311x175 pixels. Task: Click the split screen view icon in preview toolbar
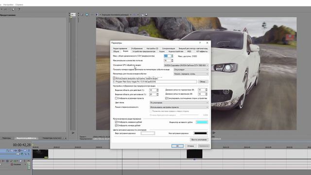[x=97, y=15]
